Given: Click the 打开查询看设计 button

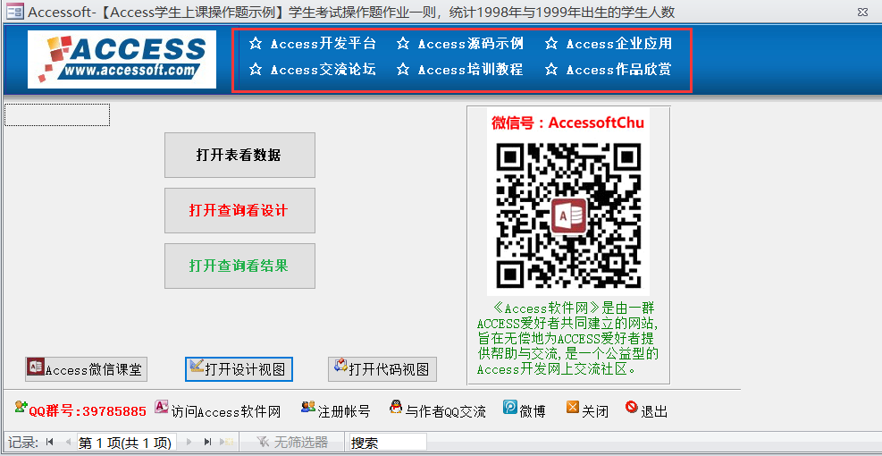Looking at the screenshot, I should pyautogui.click(x=239, y=210).
